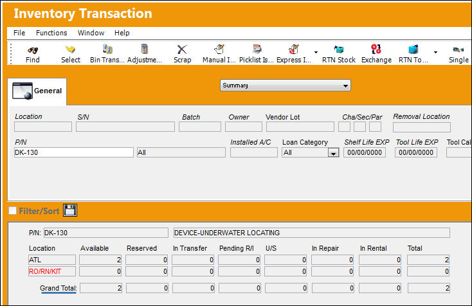This screenshot has width=472, height=306.
Task: Click the 'All' field beside P/N
Action: click(x=181, y=152)
